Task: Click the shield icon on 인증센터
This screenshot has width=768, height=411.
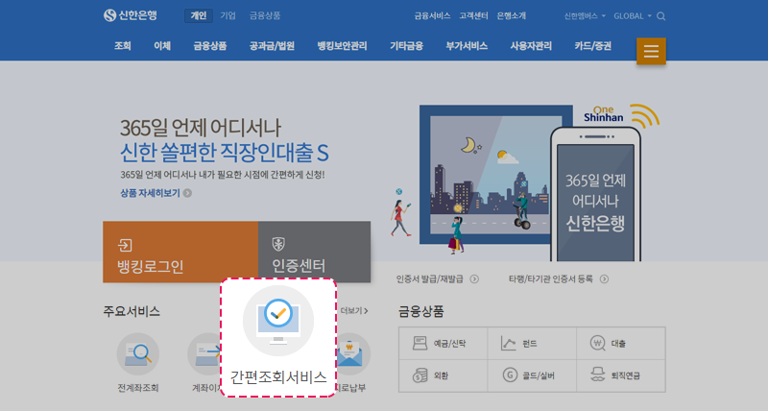Action: [278, 244]
